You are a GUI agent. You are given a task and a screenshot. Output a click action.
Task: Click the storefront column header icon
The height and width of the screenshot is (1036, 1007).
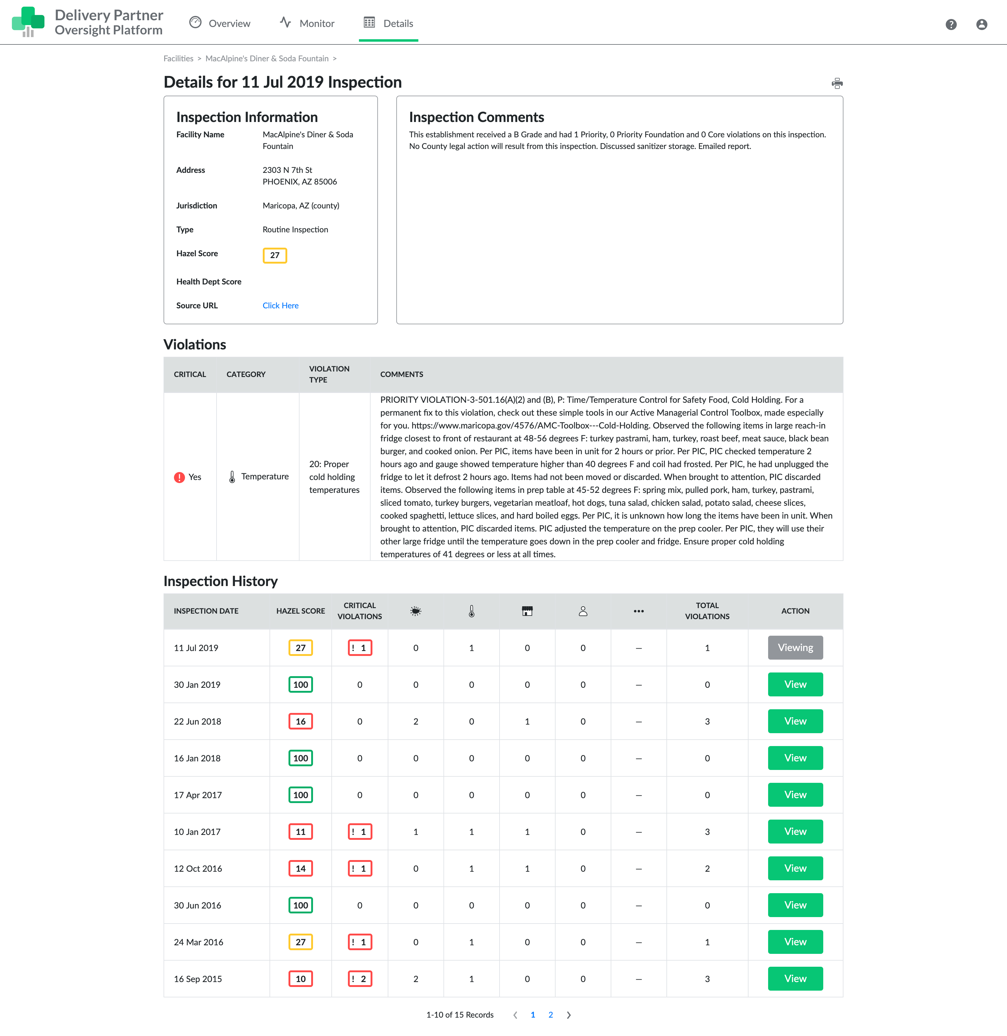point(527,611)
